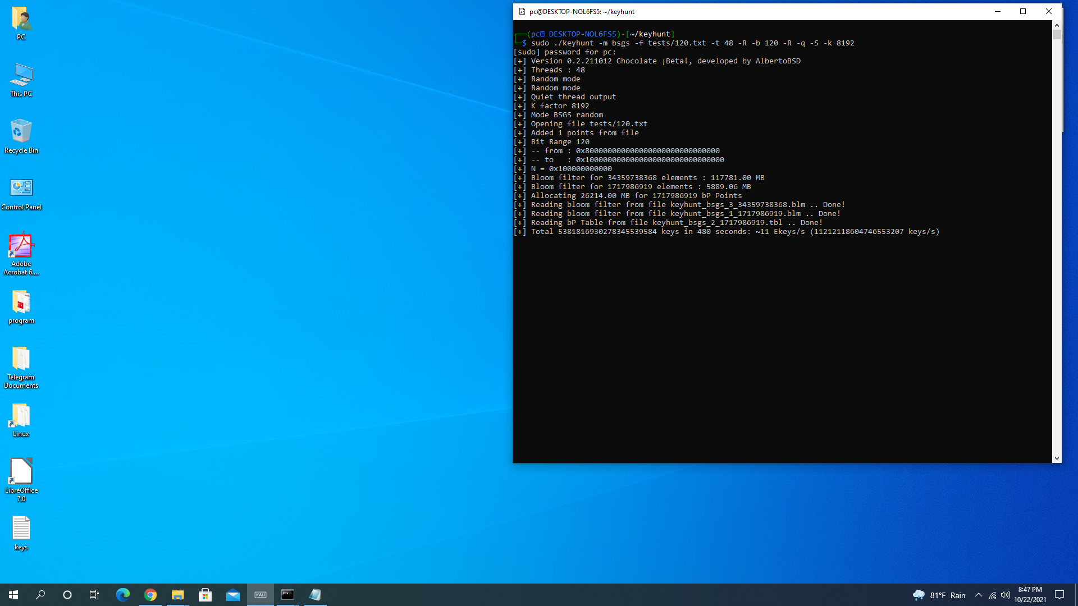Switch to the Kali taskbar app
This screenshot has width=1078, height=606.
click(x=261, y=595)
